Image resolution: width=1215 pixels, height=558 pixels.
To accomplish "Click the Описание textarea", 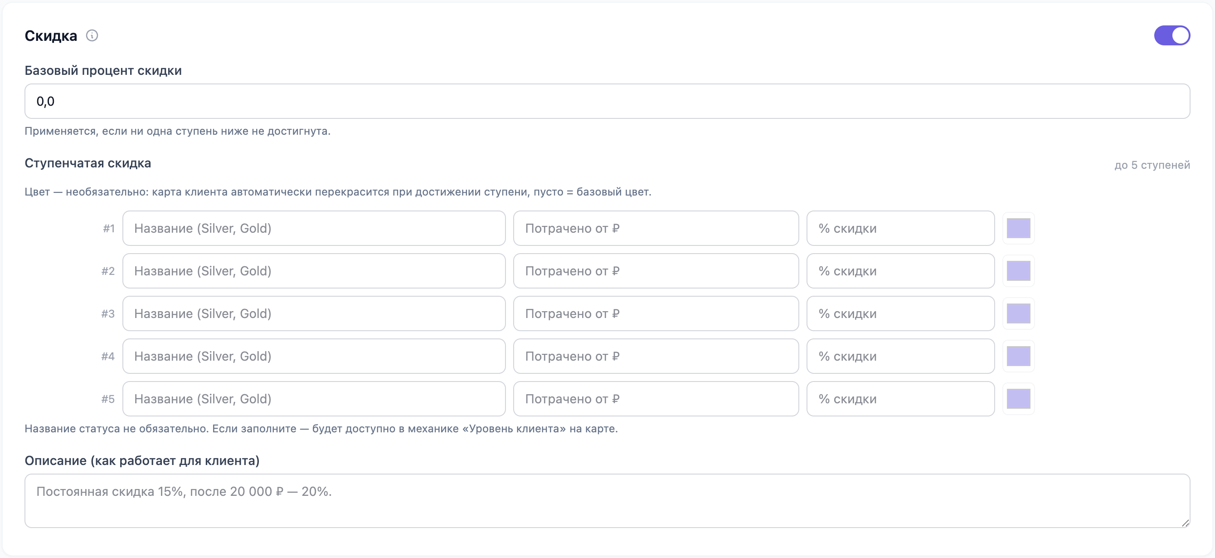I will point(607,501).
